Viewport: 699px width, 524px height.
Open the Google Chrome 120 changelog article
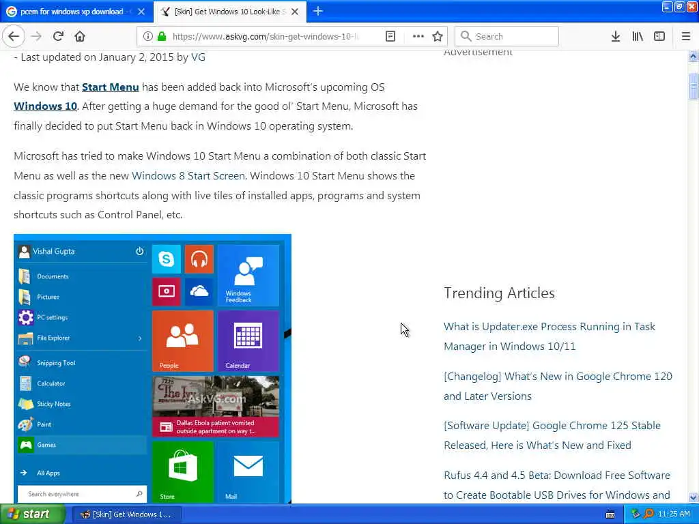click(x=558, y=386)
